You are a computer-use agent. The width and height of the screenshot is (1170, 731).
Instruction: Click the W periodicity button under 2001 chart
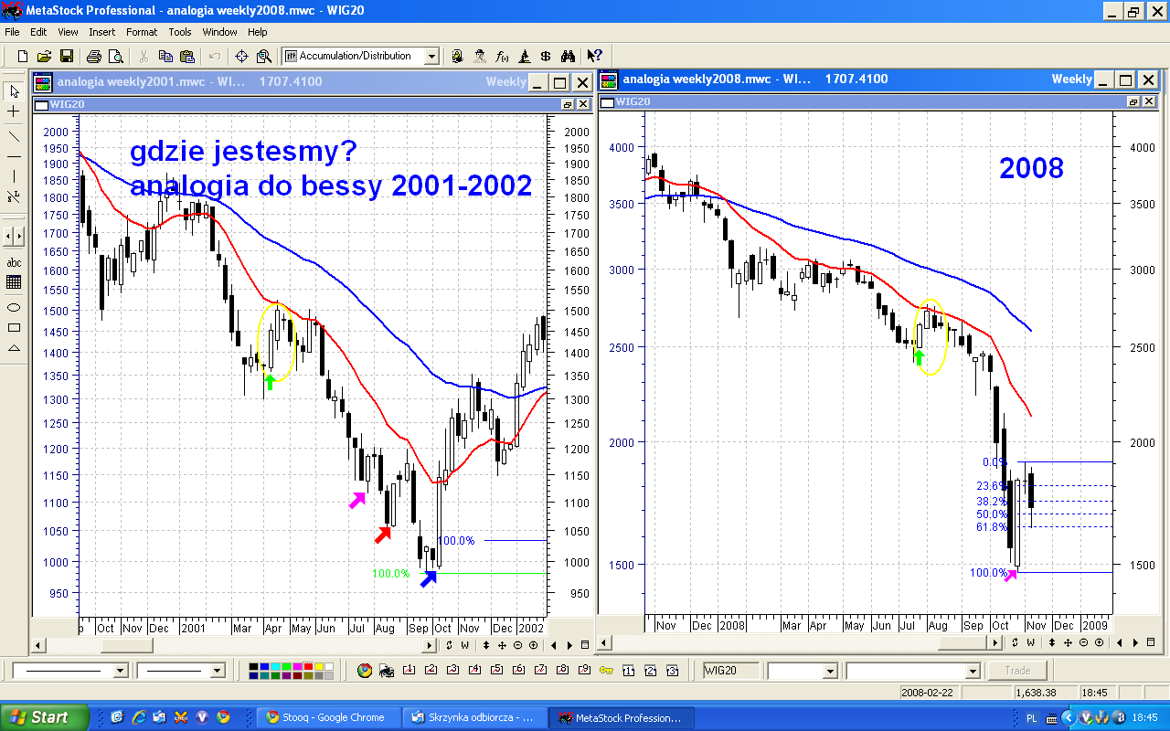(x=465, y=645)
